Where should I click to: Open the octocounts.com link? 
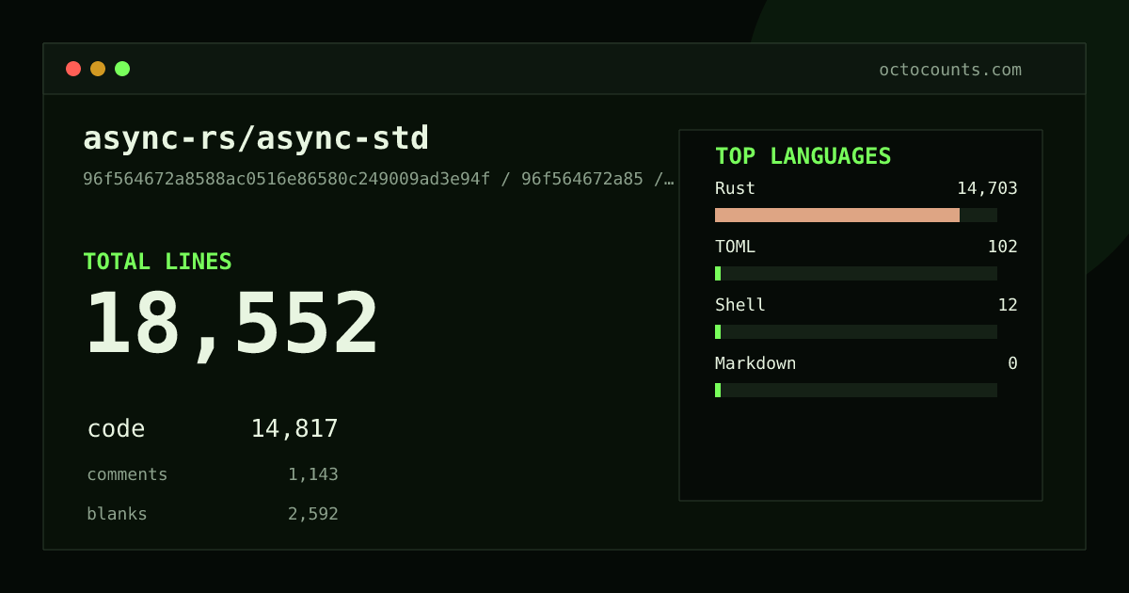click(950, 70)
